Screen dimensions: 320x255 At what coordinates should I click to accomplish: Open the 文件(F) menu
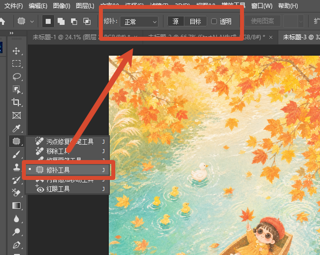(x=13, y=6)
